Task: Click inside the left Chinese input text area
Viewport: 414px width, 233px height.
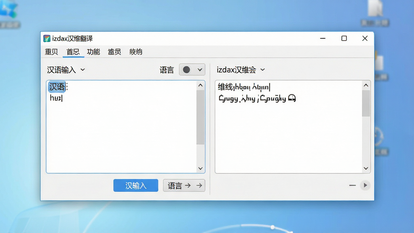Action: tap(121, 127)
